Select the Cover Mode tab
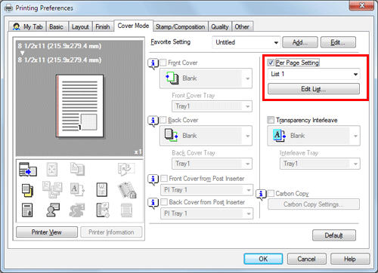 click(133, 26)
